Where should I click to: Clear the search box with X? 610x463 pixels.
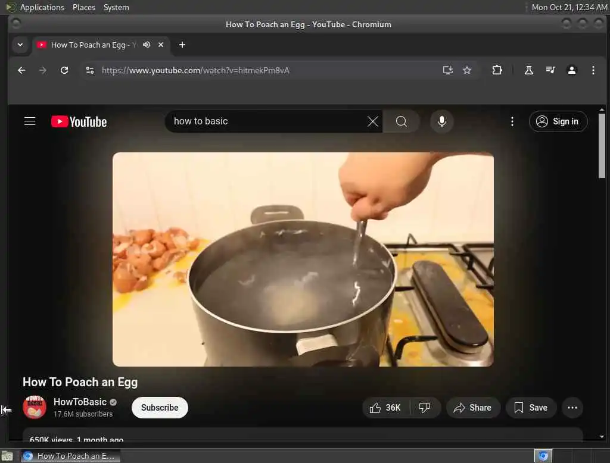(373, 121)
